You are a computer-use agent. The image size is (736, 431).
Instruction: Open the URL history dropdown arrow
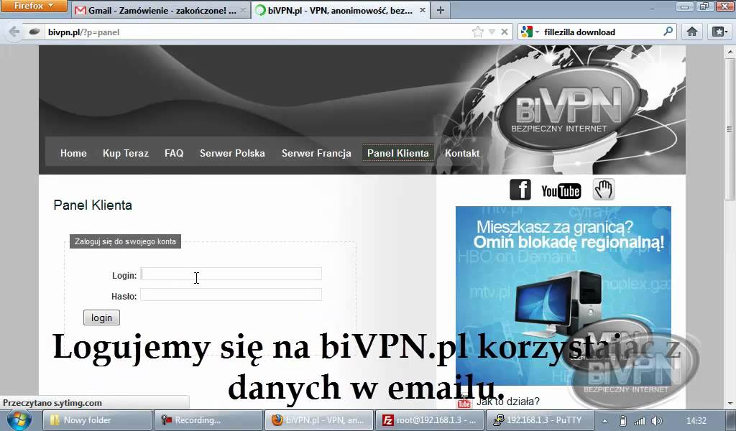pos(492,32)
